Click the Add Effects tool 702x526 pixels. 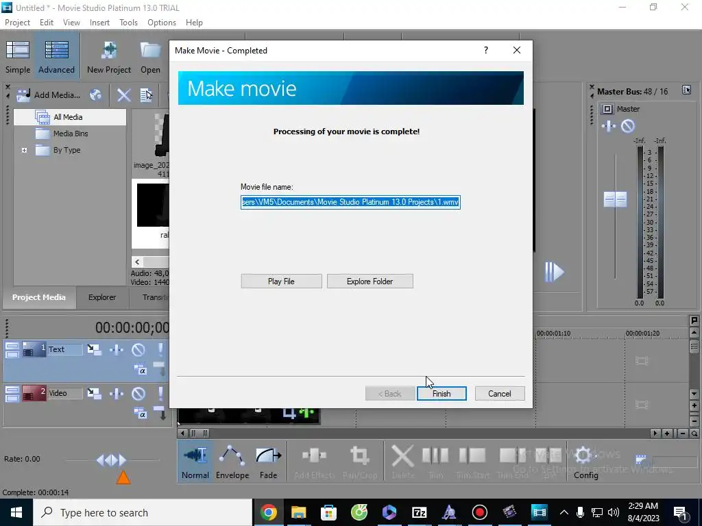click(314, 462)
